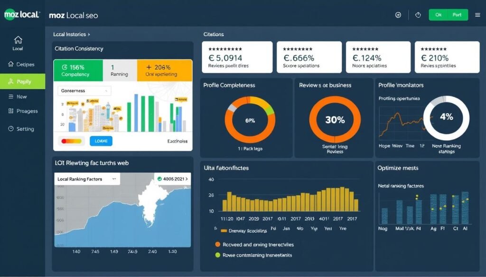Click the user profile icon in top bar
Screen dimensions: 486x277
click(x=398, y=15)
